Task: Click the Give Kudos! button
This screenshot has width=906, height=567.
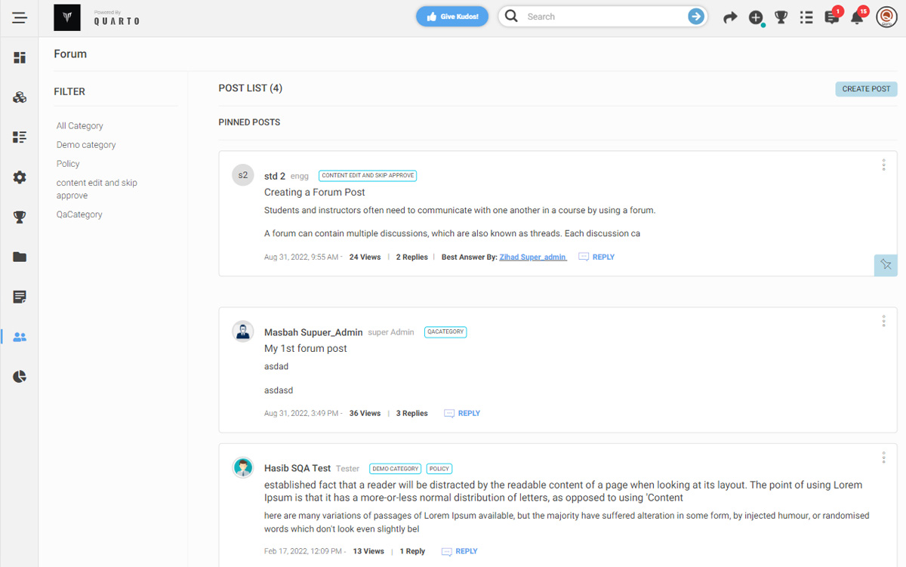Action: point(452,17)
